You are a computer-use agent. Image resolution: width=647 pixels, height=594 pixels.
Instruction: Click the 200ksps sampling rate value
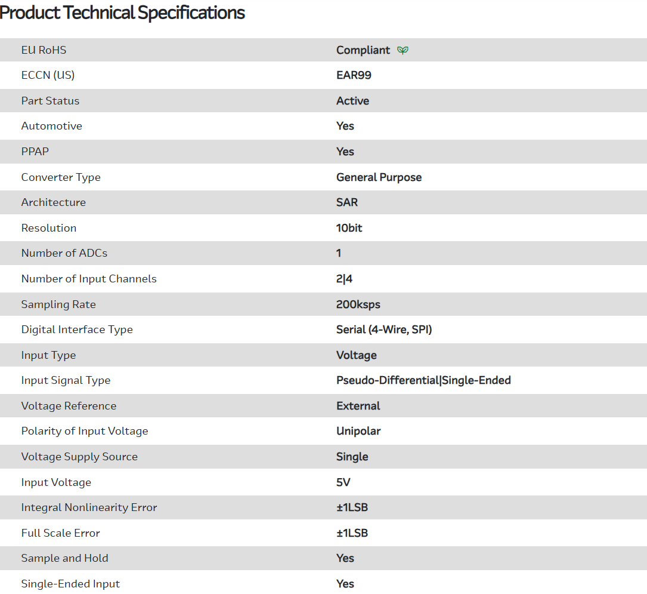[x=358, y=304]
